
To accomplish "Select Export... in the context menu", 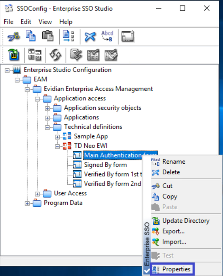I will tap(186, 231).
